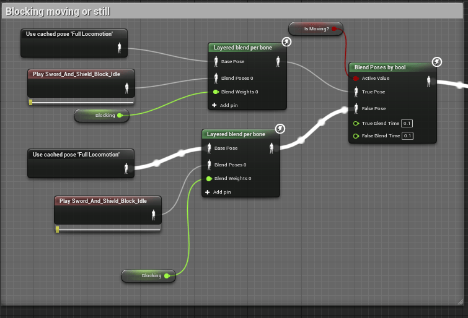This screenshot has width=468, height=318.
Task: Click the green True Blend Time pin
Action: [x=356, y=123]
